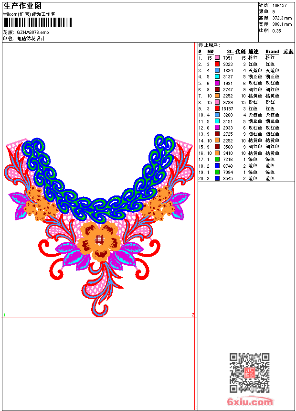Screen dimensions: 296x411
Task: Select the cyan swatch in row 4
Action: tap(217, 76)
